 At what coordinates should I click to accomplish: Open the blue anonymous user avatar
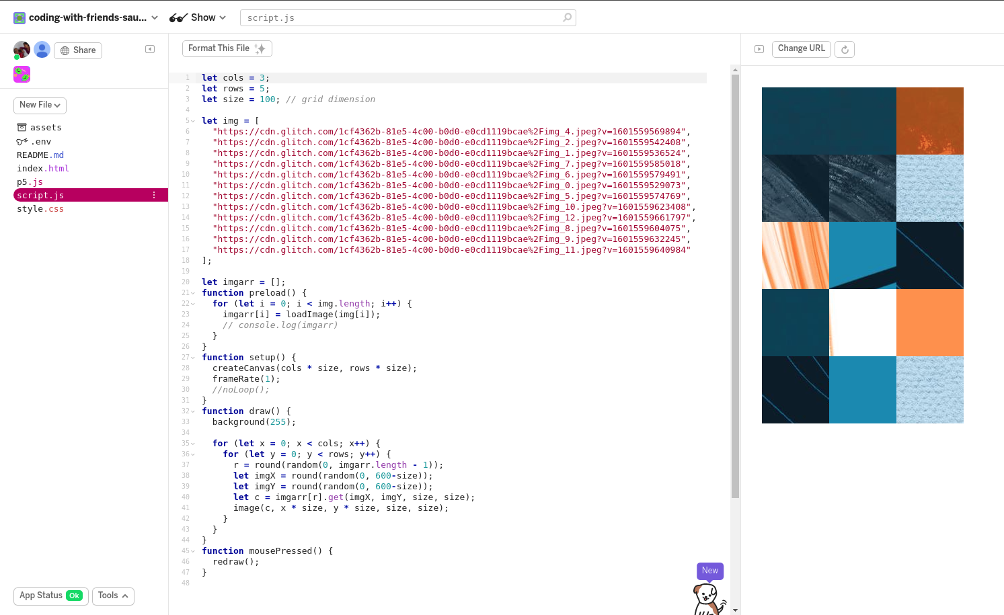pyautogui.click(x=42, y=49)
